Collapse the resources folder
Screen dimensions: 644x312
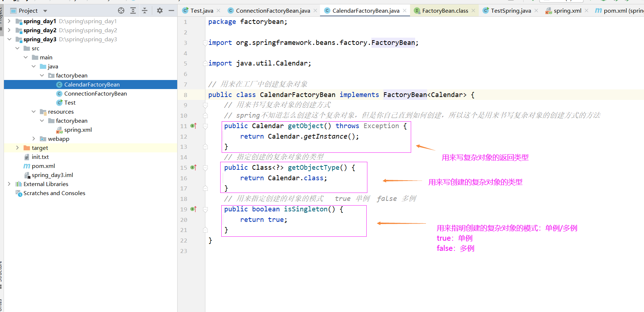tap(34, 111)
